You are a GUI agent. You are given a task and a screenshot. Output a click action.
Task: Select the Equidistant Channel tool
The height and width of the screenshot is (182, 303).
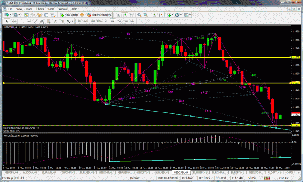point(42,21)
